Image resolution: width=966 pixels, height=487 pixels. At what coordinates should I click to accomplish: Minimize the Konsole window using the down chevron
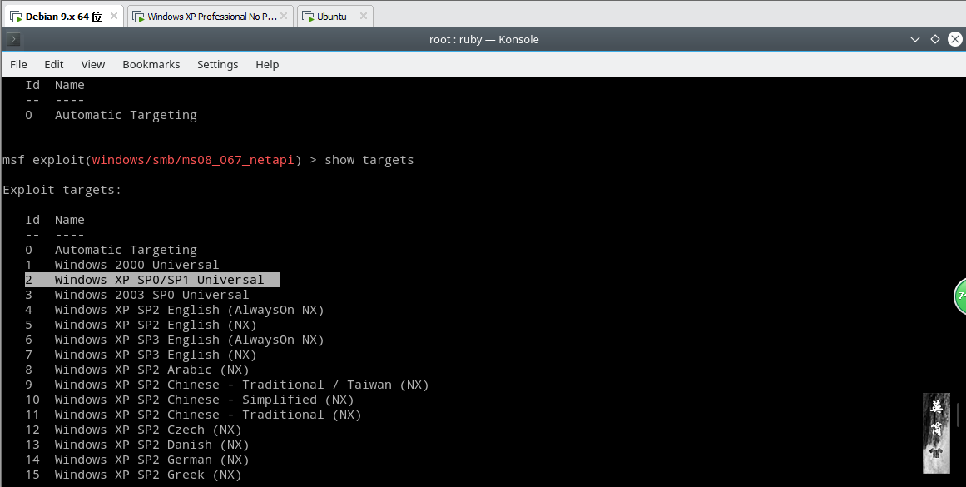point(915,39)
